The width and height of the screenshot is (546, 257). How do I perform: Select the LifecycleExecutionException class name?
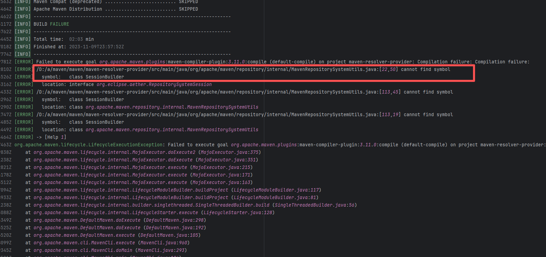pos(88,145)
